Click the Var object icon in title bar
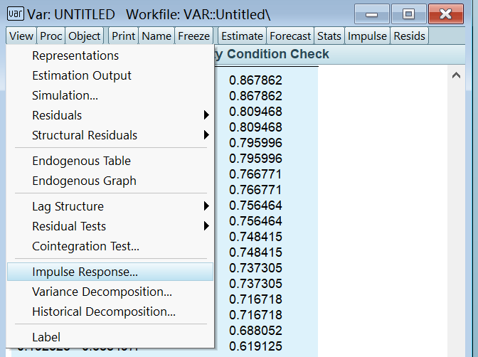This screenshot has height=357, width=478. [14, 14]
